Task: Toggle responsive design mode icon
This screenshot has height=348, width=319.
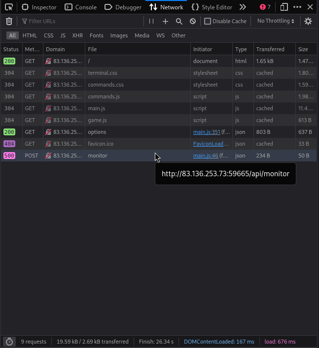Action: [284, 7]
